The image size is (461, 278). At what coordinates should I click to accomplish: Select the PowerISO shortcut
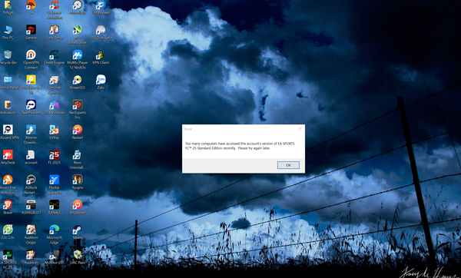78,82
